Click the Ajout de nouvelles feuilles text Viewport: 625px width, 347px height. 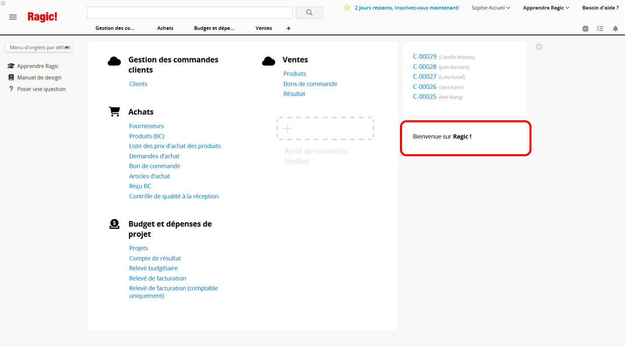pos(316,156)
